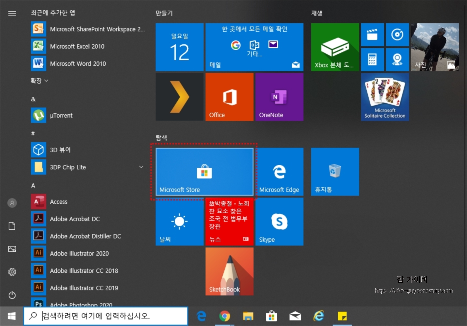The width and height of the screenshot is (467, 326).
Task: Open the Skype tile
Action: click(279, 222)
